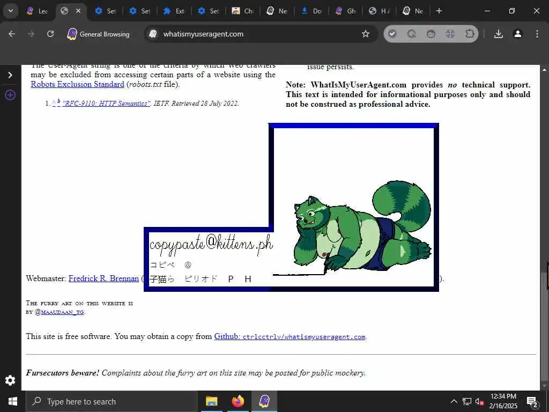The height and width of the screenshot is (412, 549).
Task: Open the profile avatar menu
Action: click(518, 34)
